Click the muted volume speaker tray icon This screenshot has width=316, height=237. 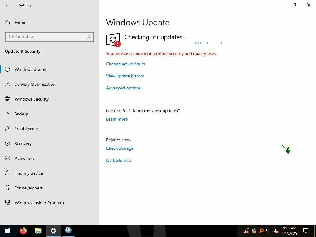[276, 231]
